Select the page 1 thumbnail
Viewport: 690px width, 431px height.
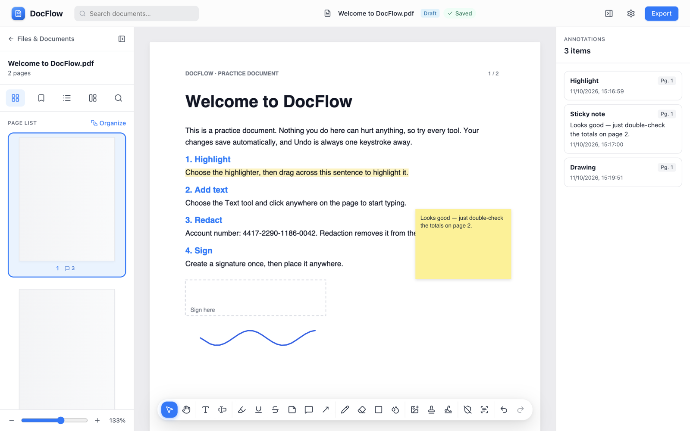tap(67, 205)
